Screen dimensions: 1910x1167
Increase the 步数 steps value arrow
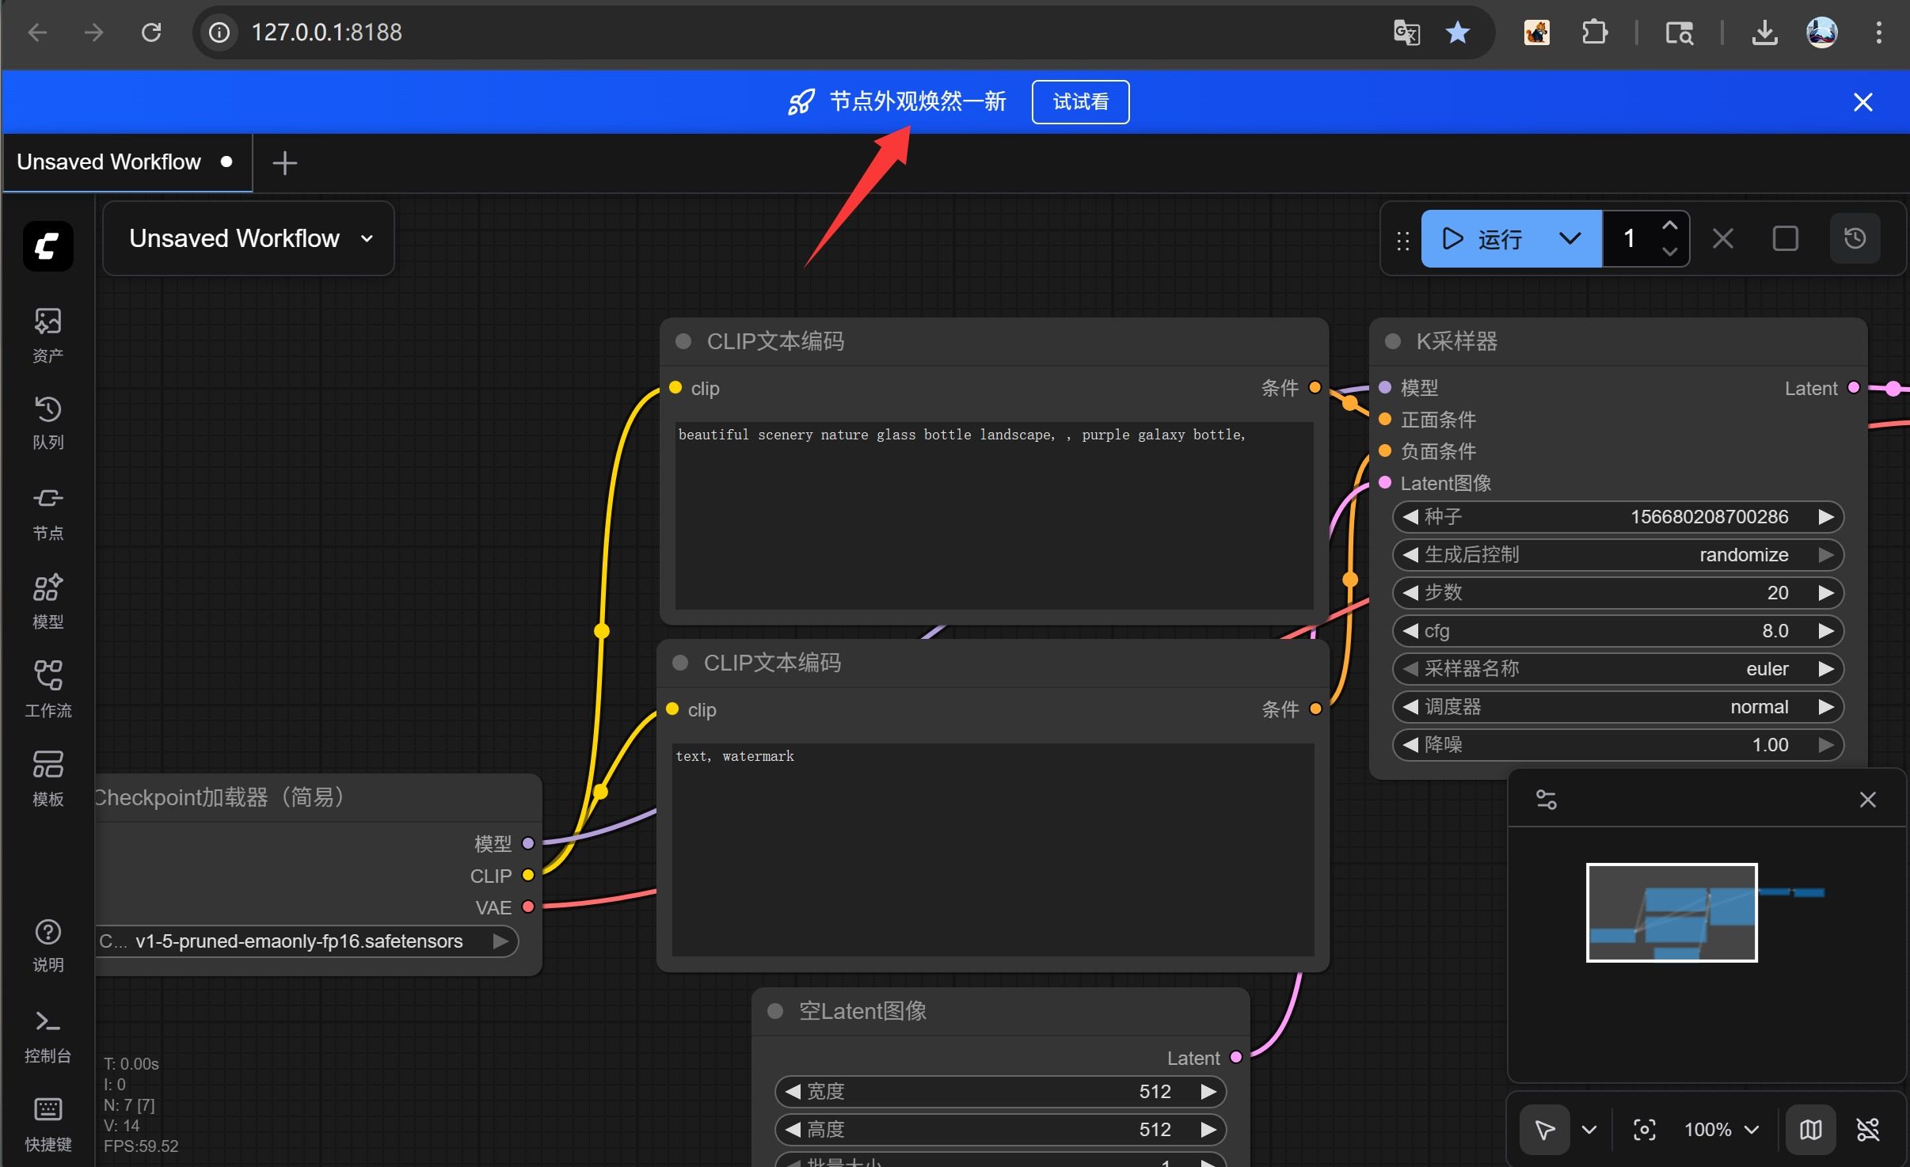(x=1826, y=593)
